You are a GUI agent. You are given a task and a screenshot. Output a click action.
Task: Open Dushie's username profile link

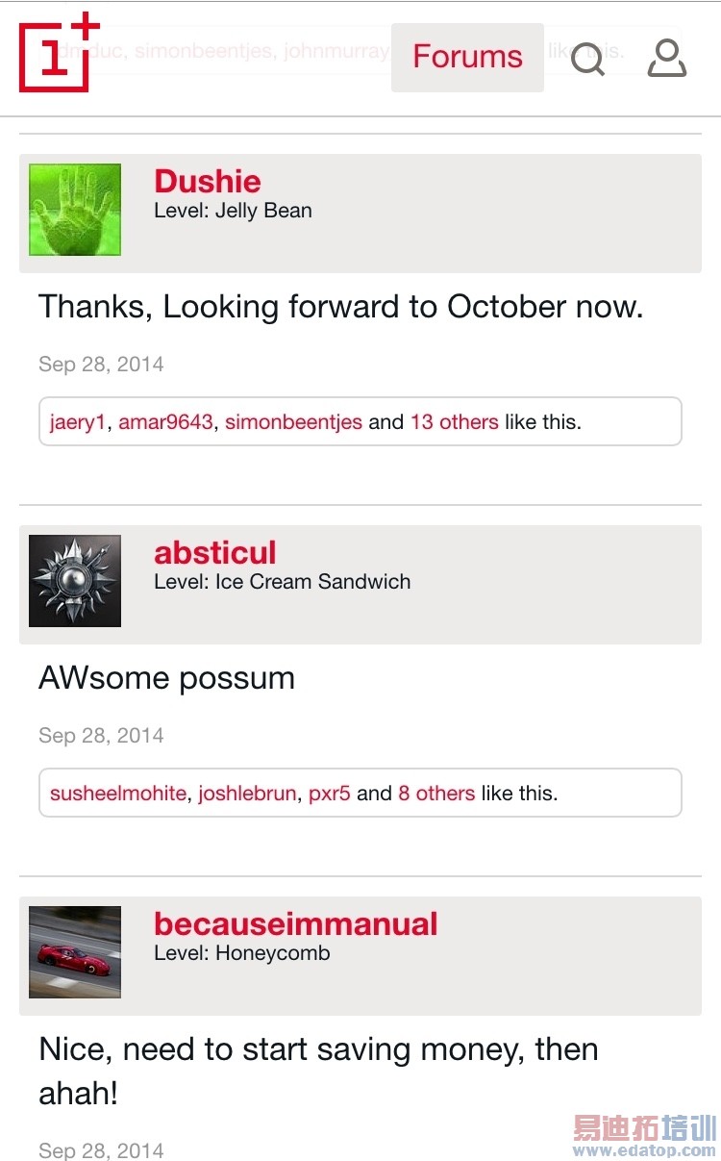click(x=208, y=182)
